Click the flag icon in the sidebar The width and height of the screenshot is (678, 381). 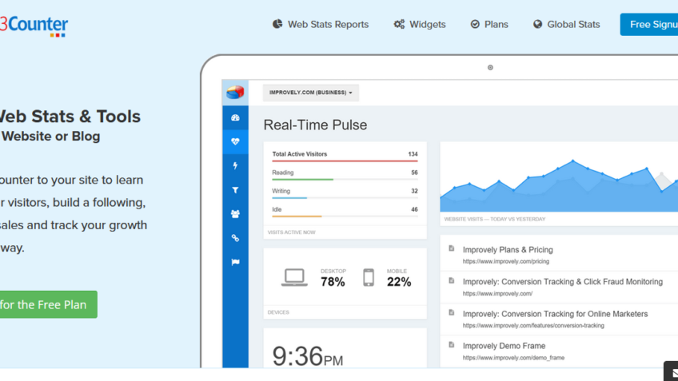click(x=235, y=262)
